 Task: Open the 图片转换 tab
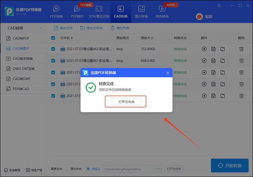(141, 12)
